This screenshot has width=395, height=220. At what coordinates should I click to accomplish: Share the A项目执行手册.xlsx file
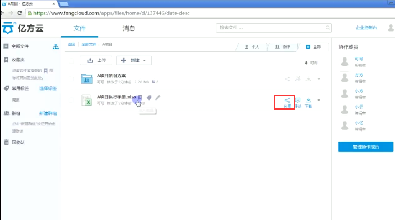coord(287,103)
